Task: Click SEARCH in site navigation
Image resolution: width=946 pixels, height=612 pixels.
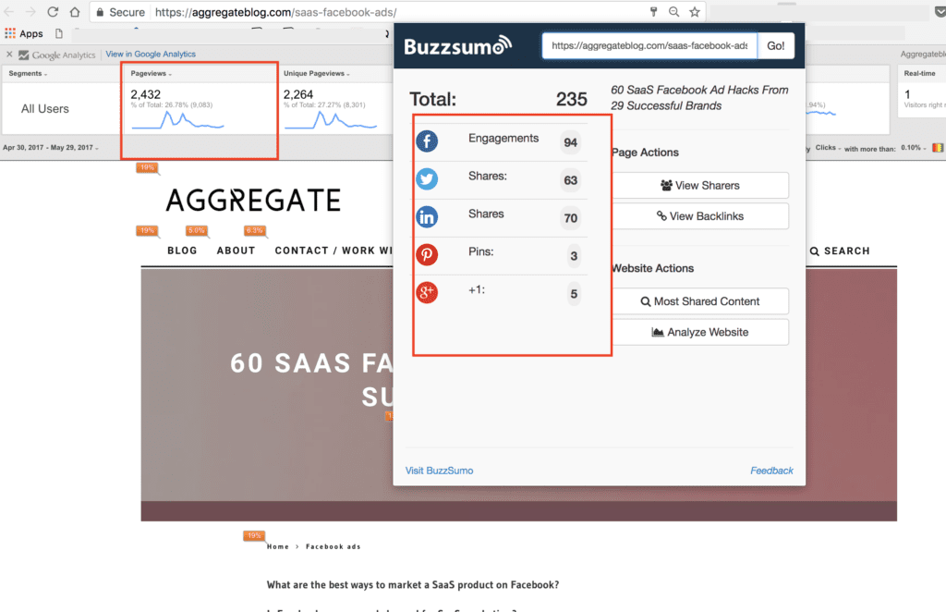Action: (x=840, y=251)
